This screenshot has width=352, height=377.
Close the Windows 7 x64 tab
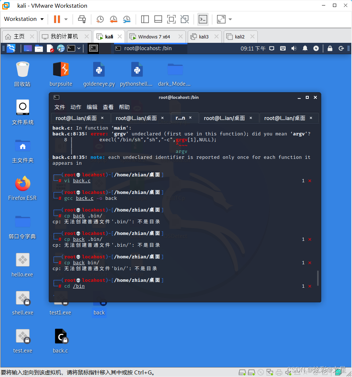[180, 37]
